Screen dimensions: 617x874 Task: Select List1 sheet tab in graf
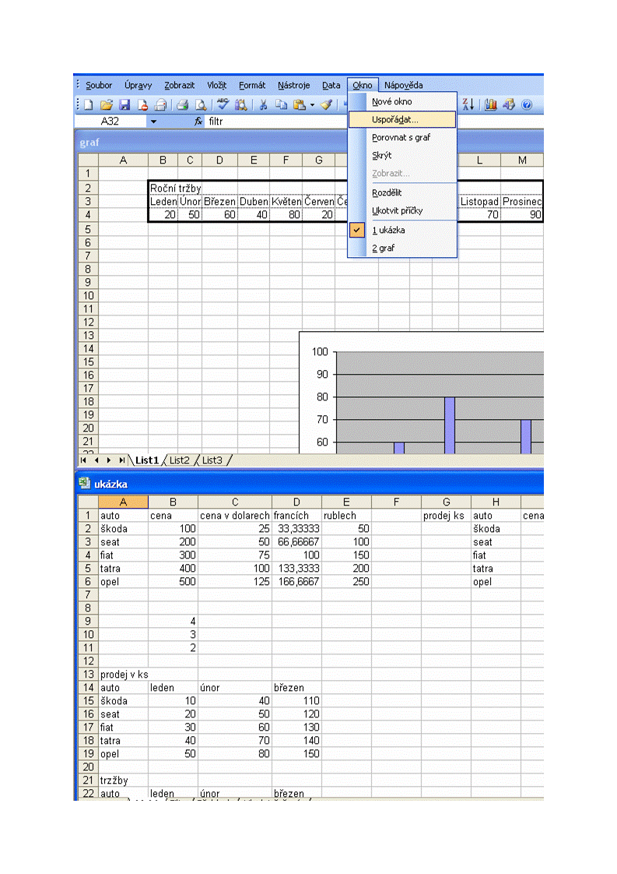147,460
